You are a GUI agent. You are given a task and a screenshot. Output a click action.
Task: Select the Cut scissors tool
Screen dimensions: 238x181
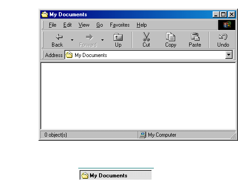tap(146, 40)
